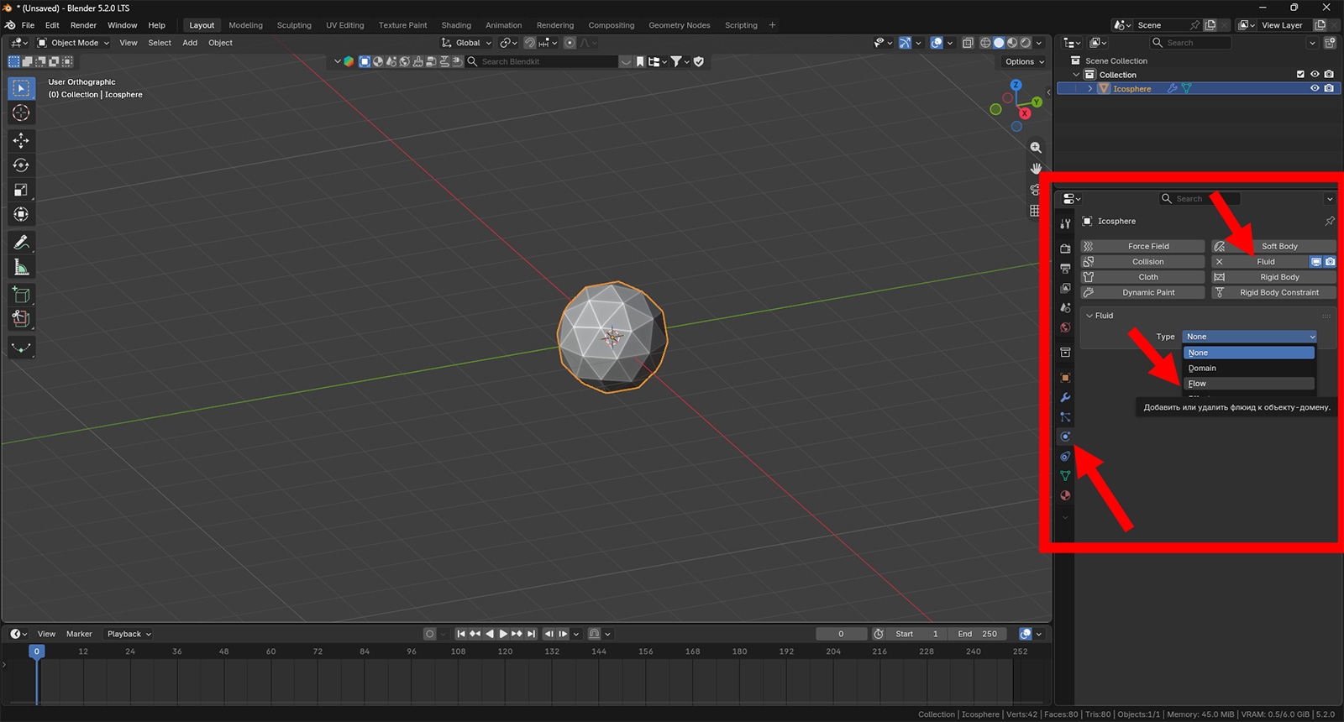This screenshot has width=1344, height=722.
Task: Click the Rigid Body physics button
Action: [1273, 277]
